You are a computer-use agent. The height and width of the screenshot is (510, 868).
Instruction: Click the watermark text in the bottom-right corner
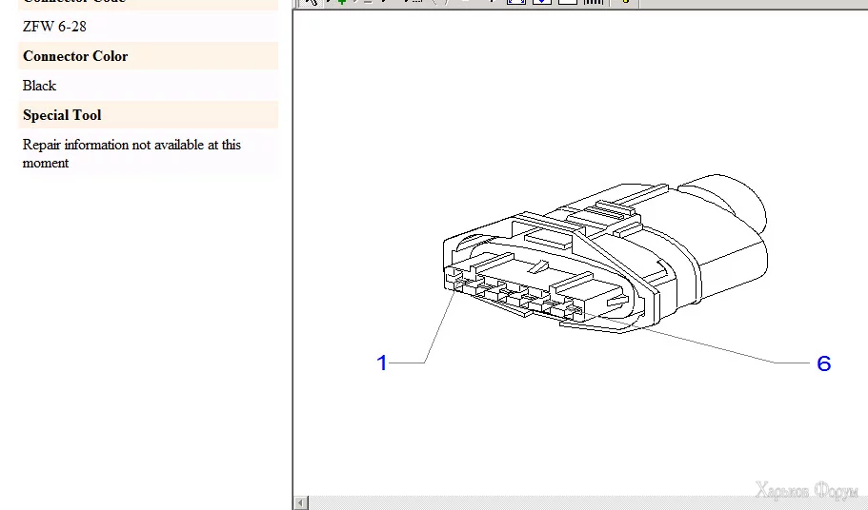(x=808, y=491)
